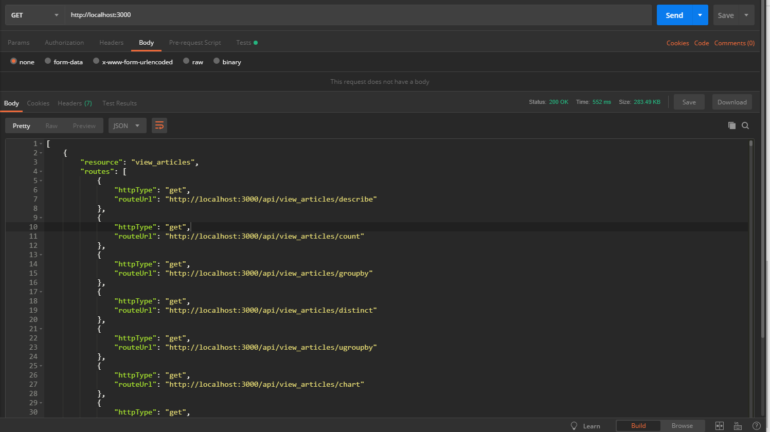Open the Params tab
Screen dimensions: 770x432
19,43
